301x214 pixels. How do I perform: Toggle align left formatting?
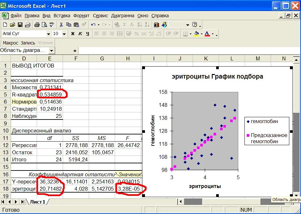97,34
